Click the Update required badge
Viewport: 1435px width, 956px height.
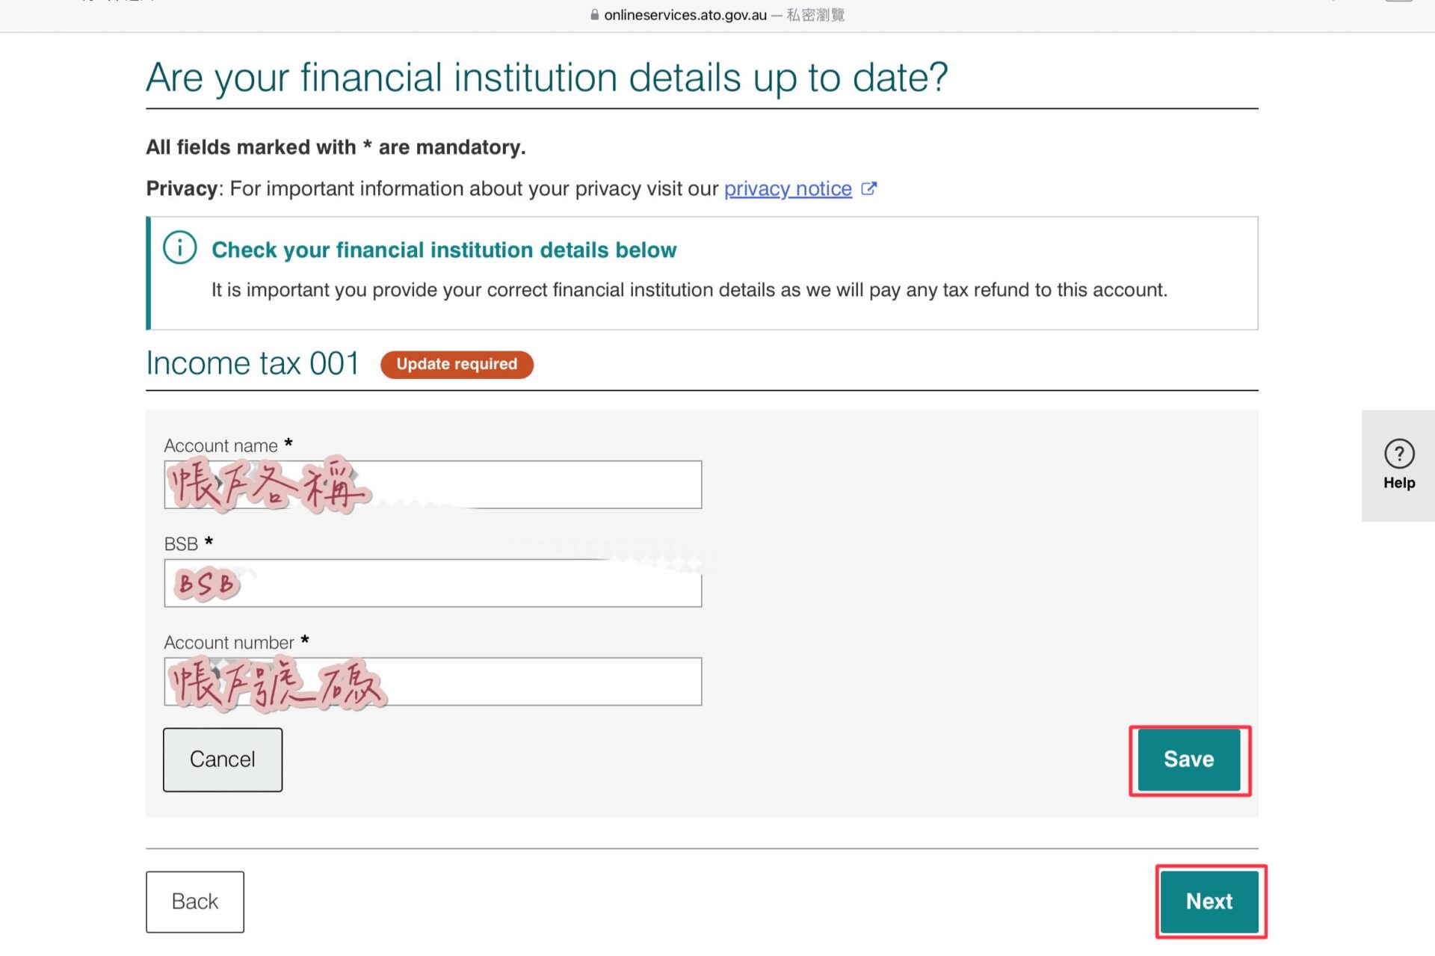coord(457,364)
